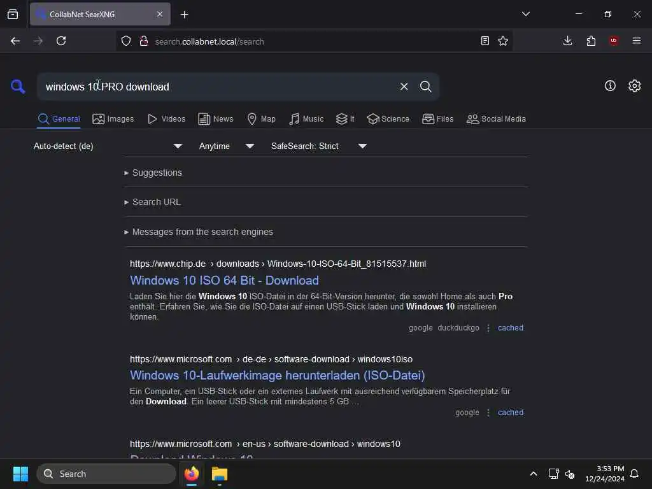The image size is (652, 489).
Task: Open cached link of microsoft.com de-de result
Action: pos(511,413)
